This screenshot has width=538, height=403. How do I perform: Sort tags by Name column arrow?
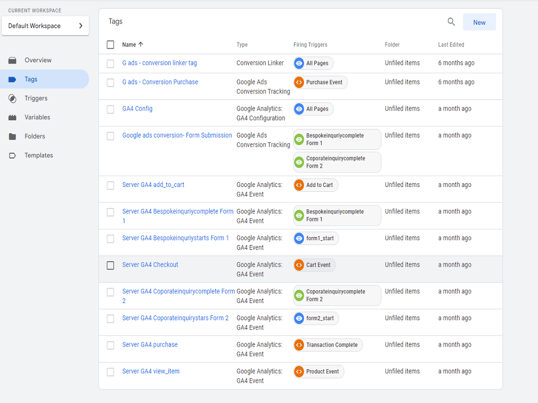pyautogui.click(x=140, y=44)
